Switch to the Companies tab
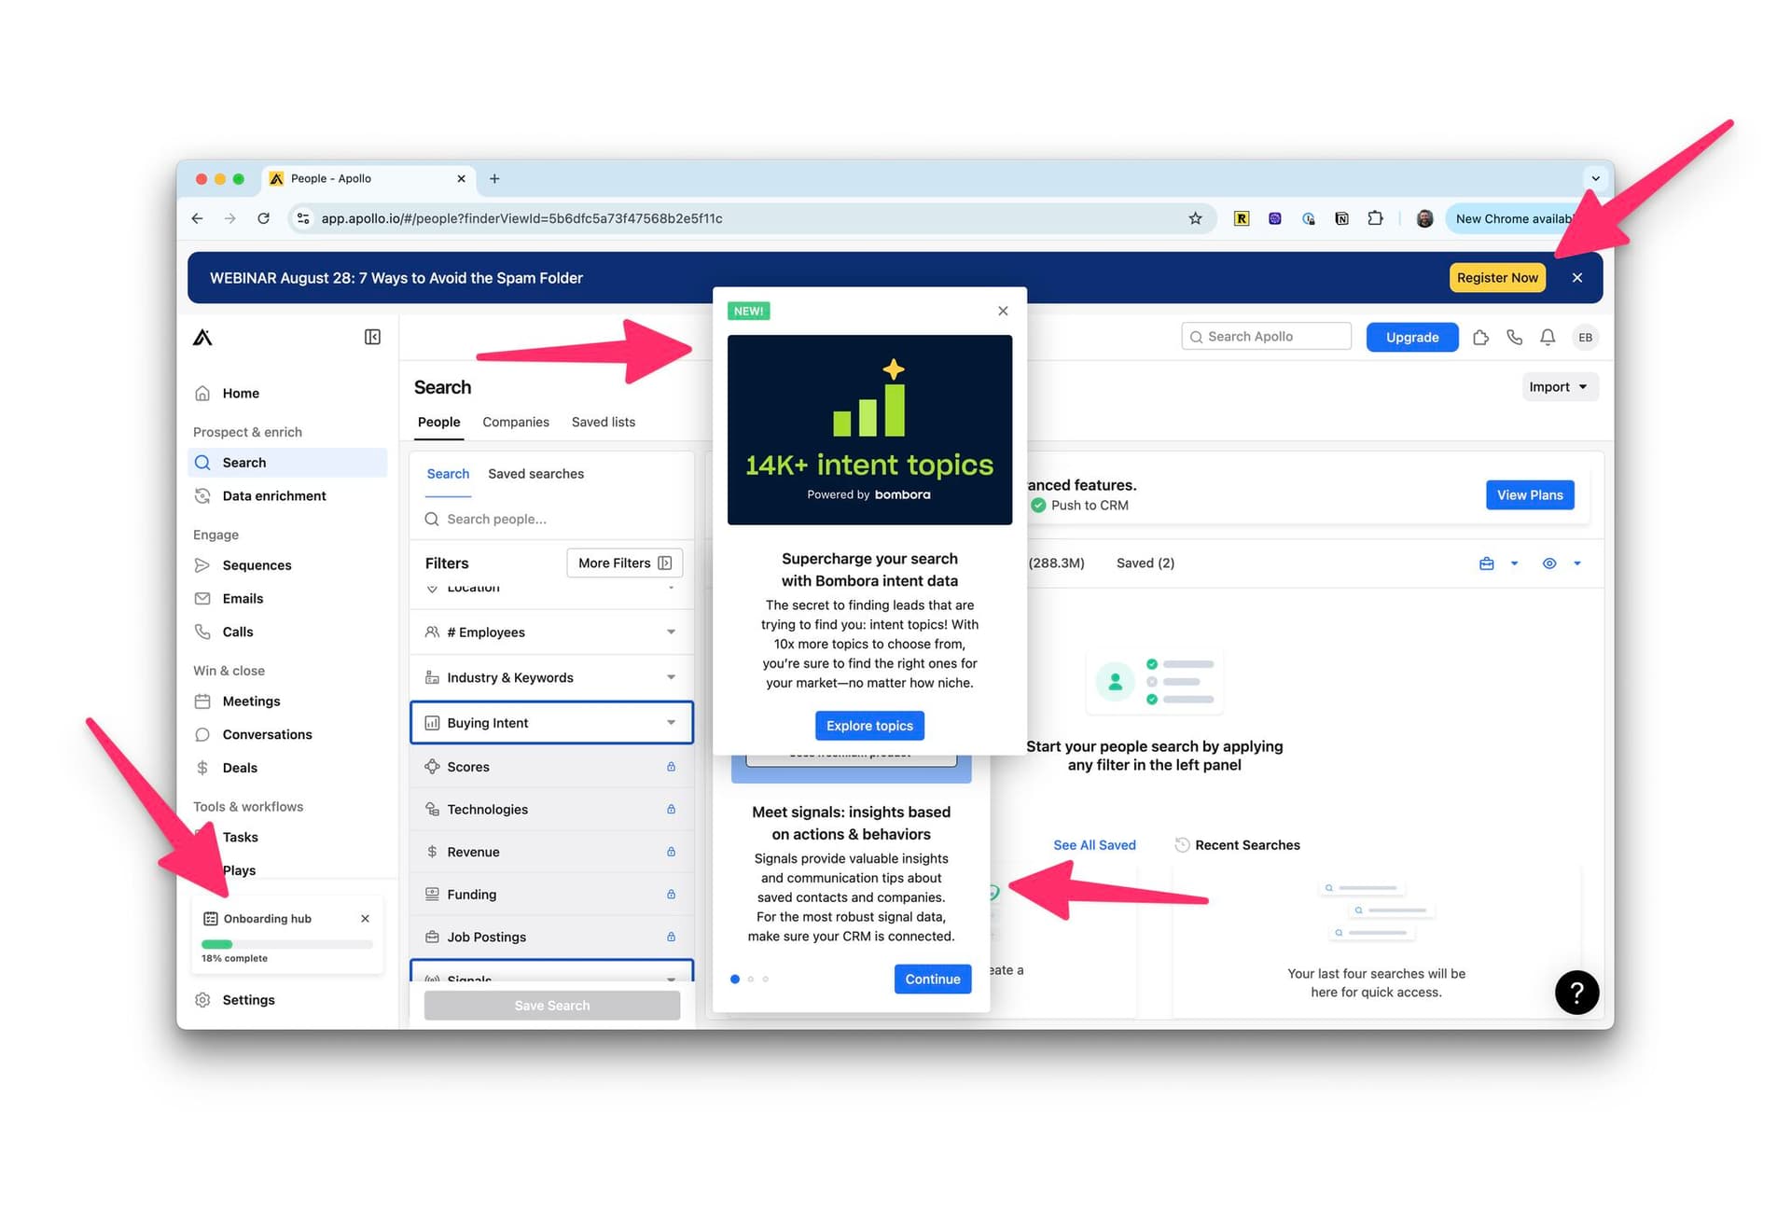The image size is (1791, 1223). point(516,422)
